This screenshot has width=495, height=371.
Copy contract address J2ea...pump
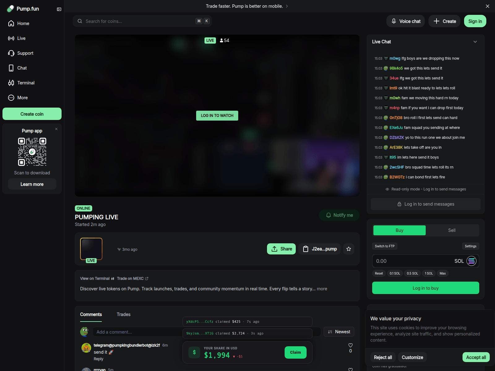pos(320,249)
